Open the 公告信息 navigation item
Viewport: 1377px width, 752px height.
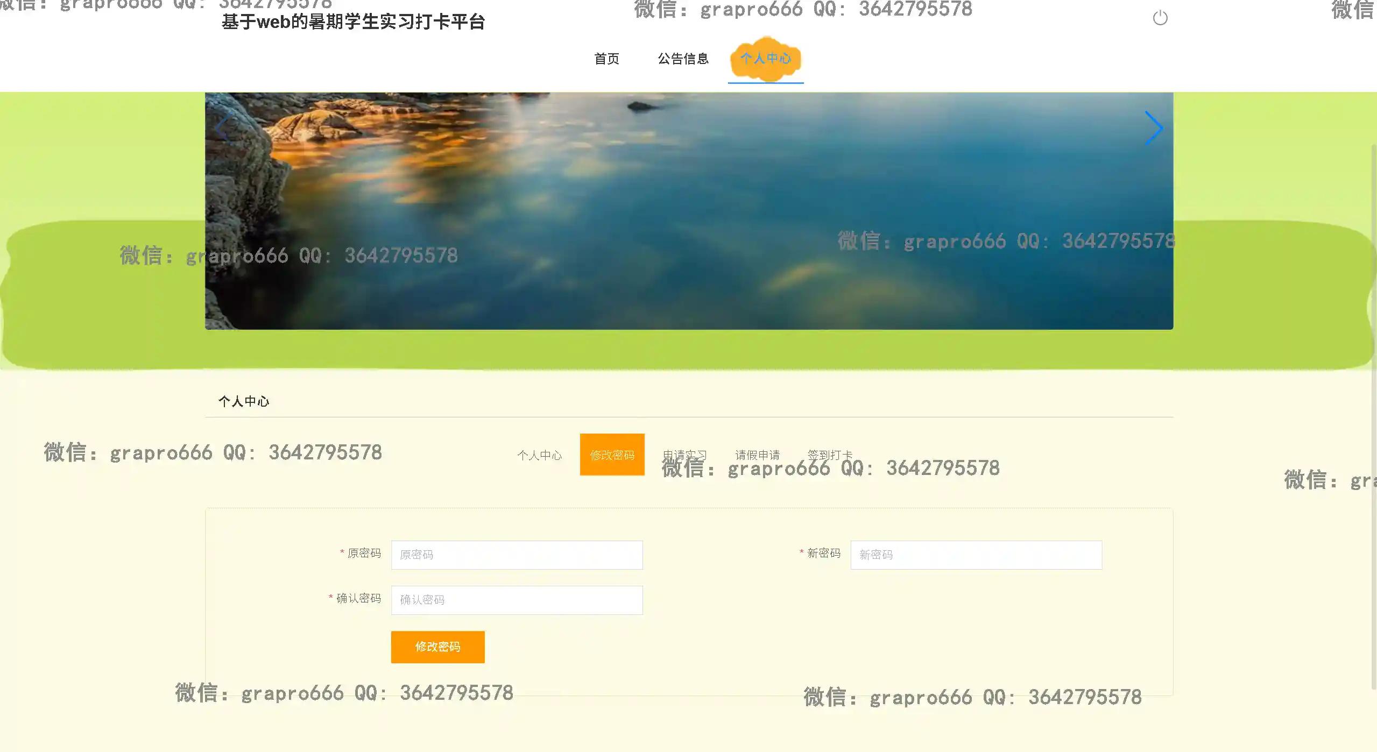[683, 59]
